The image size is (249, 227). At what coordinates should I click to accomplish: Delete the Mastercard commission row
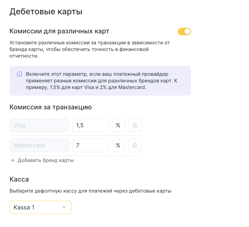pos(135,145)
